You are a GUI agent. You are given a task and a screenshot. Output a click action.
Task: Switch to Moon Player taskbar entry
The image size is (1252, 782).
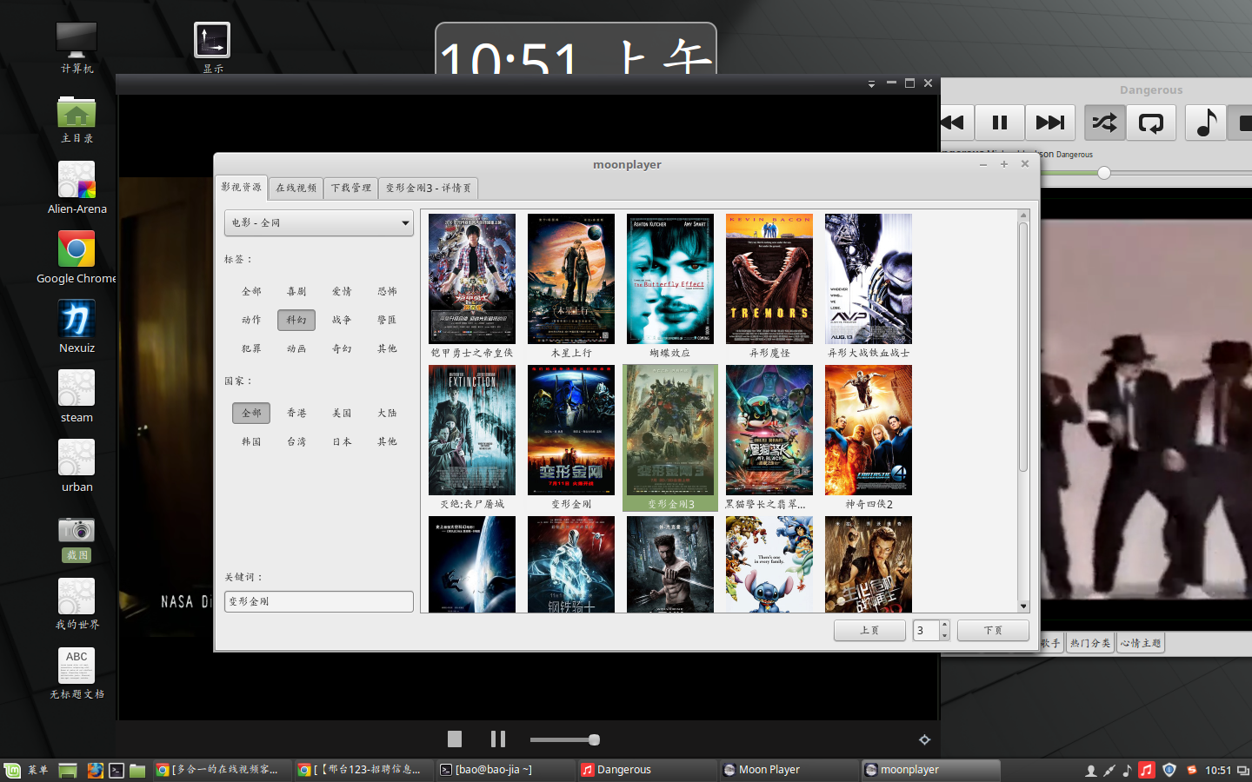789,770
